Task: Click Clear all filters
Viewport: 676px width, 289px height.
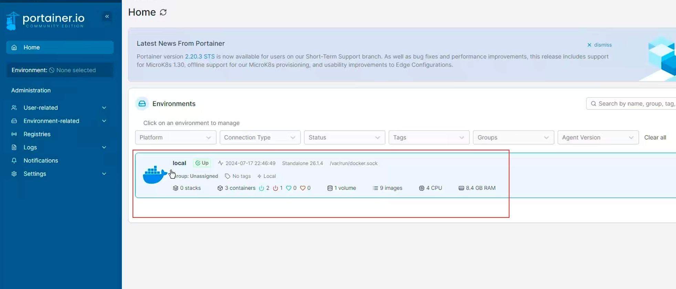Action: pos(655,137)
